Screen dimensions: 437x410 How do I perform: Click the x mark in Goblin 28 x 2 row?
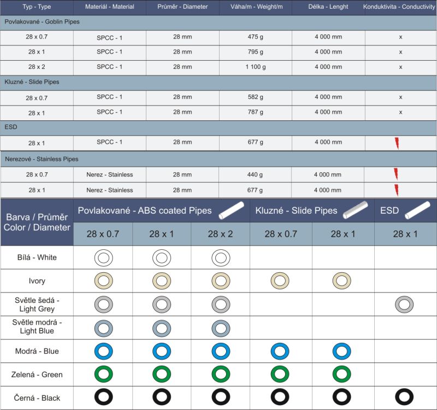(x=400, y=67)
